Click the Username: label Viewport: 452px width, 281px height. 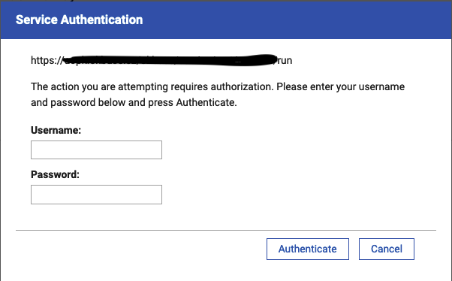pyautogui.click(x=56, y=130)
